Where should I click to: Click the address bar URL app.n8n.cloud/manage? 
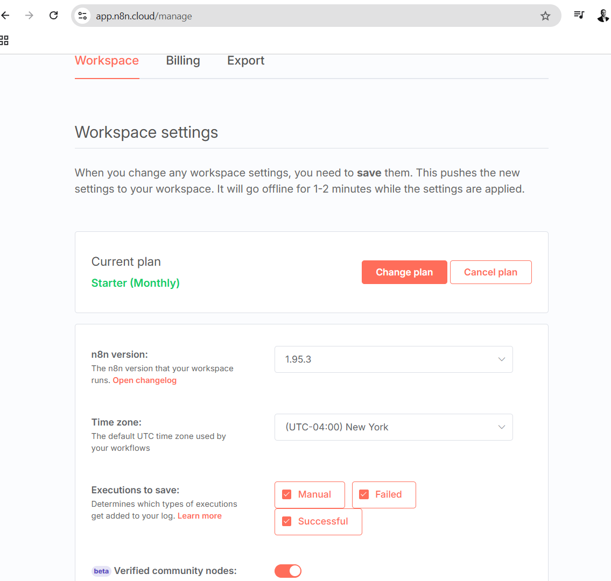(x=144, y=16)
